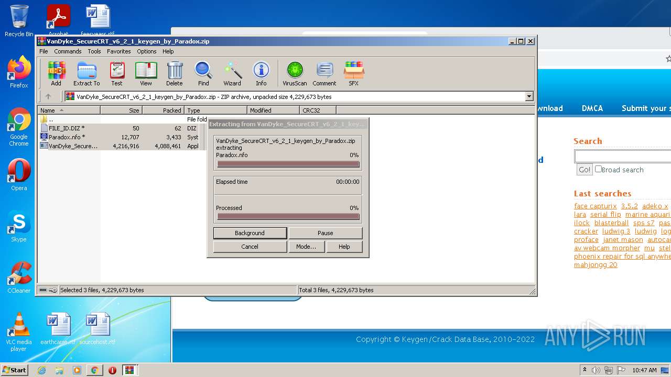This screenshot has height=377, width=671.
Task: Open the Favorites menu
Action: click(119, 51)
